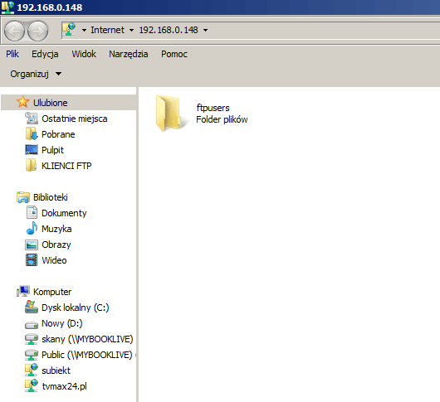Viewport: 440px width, 402px height.
Task: Open the KLIENCI FTP favorite link
Action: click(x=66, y=166)
